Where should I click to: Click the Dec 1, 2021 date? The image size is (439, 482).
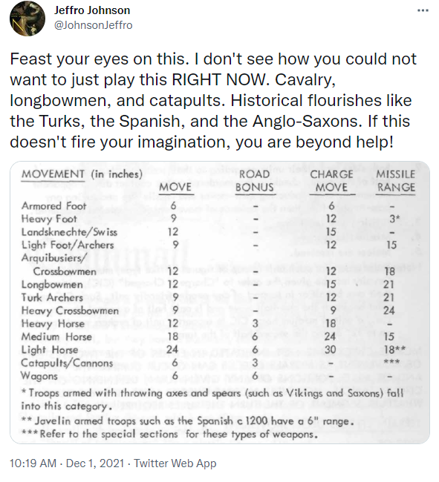(95, 463)
